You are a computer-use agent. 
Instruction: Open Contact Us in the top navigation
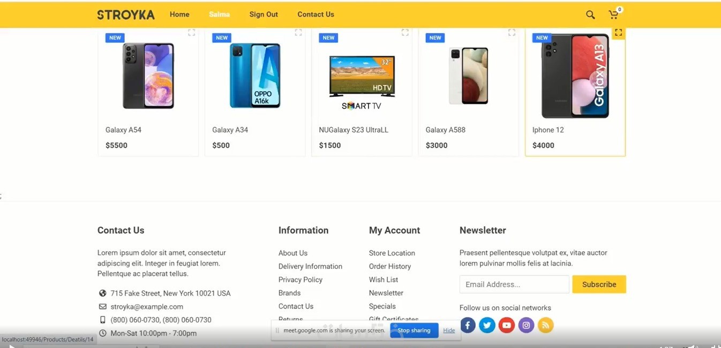[x=316, y=14]
